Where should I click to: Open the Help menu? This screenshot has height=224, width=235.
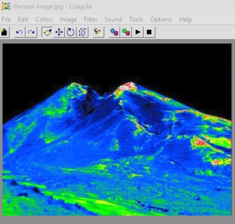click(x=186, y=19)
